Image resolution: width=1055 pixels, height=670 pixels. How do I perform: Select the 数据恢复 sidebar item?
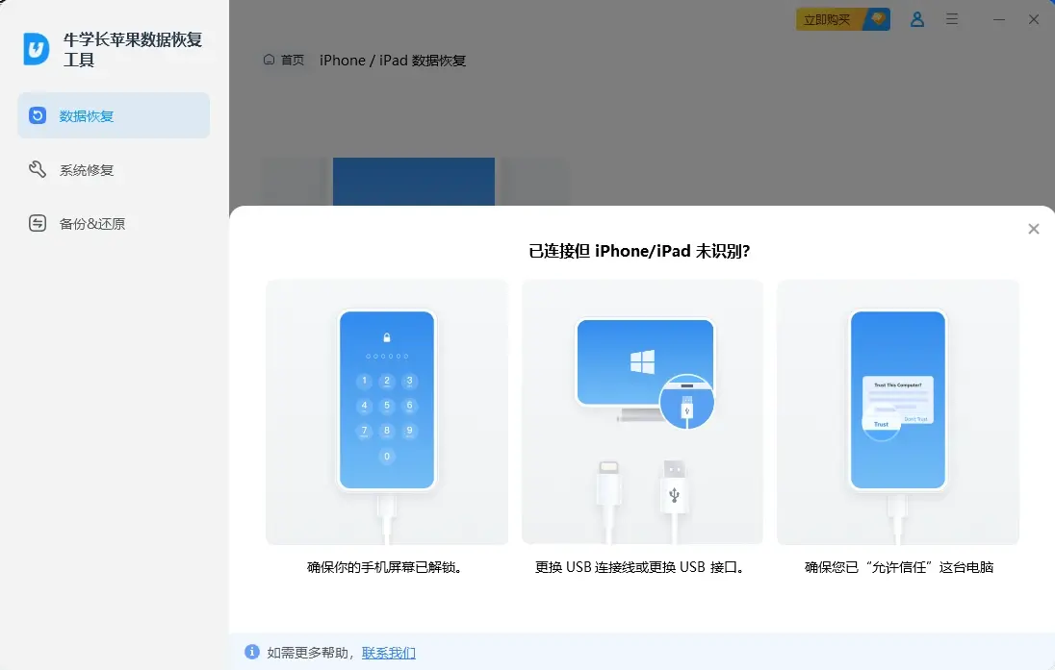[114, 115]
